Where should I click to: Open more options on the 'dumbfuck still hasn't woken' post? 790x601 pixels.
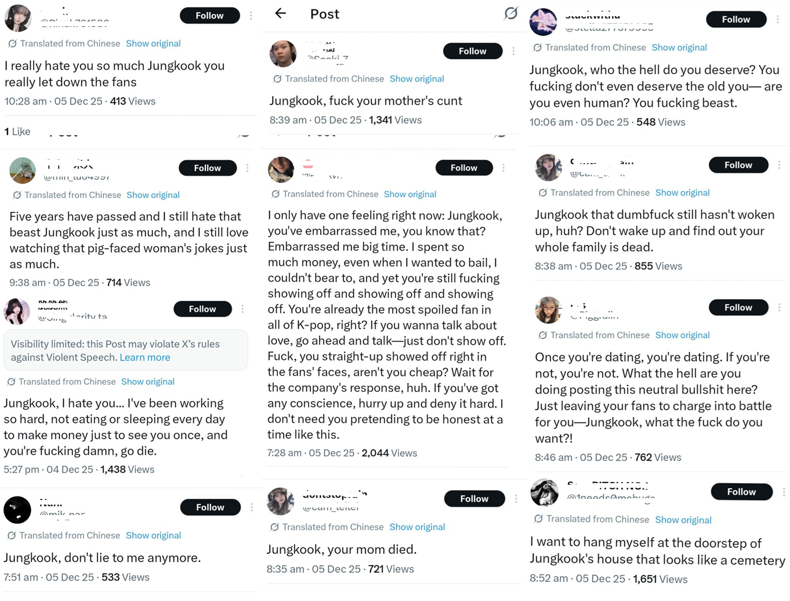(x=780, y=165)
